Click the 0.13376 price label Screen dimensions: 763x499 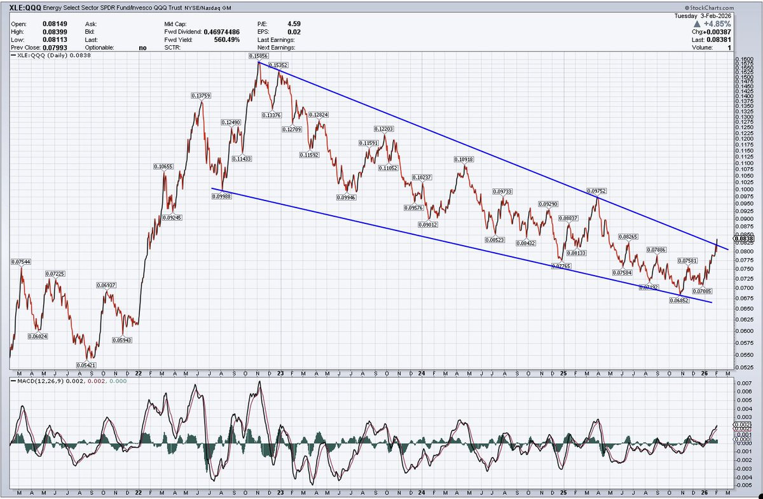tap(271, 115)
